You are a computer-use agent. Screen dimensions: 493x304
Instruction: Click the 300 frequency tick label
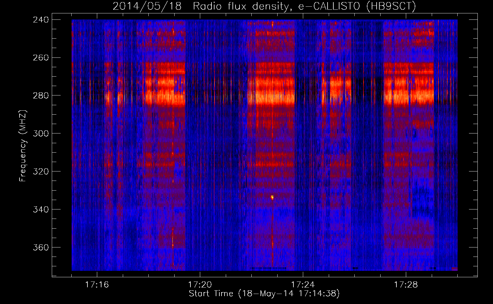(x=41, y=134)
